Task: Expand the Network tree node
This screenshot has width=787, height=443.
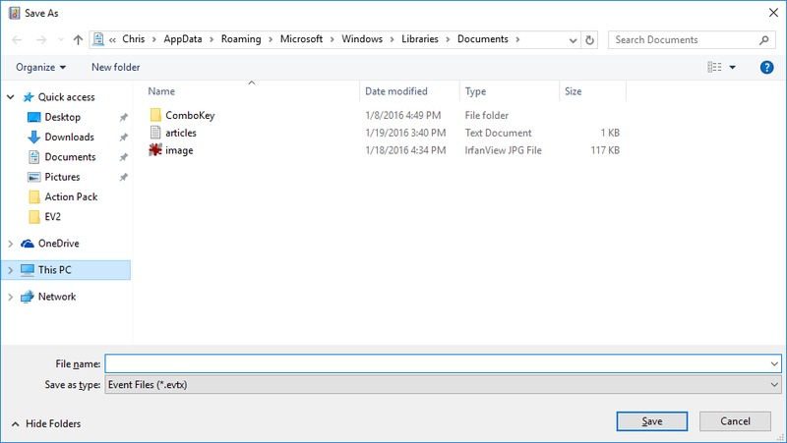Action: click(x=11, y=297)
